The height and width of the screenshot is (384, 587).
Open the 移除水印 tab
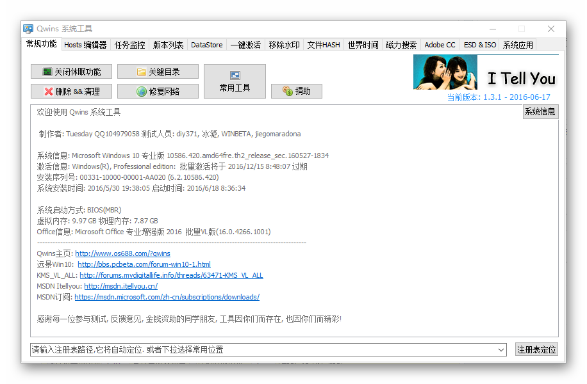point(284,45)
